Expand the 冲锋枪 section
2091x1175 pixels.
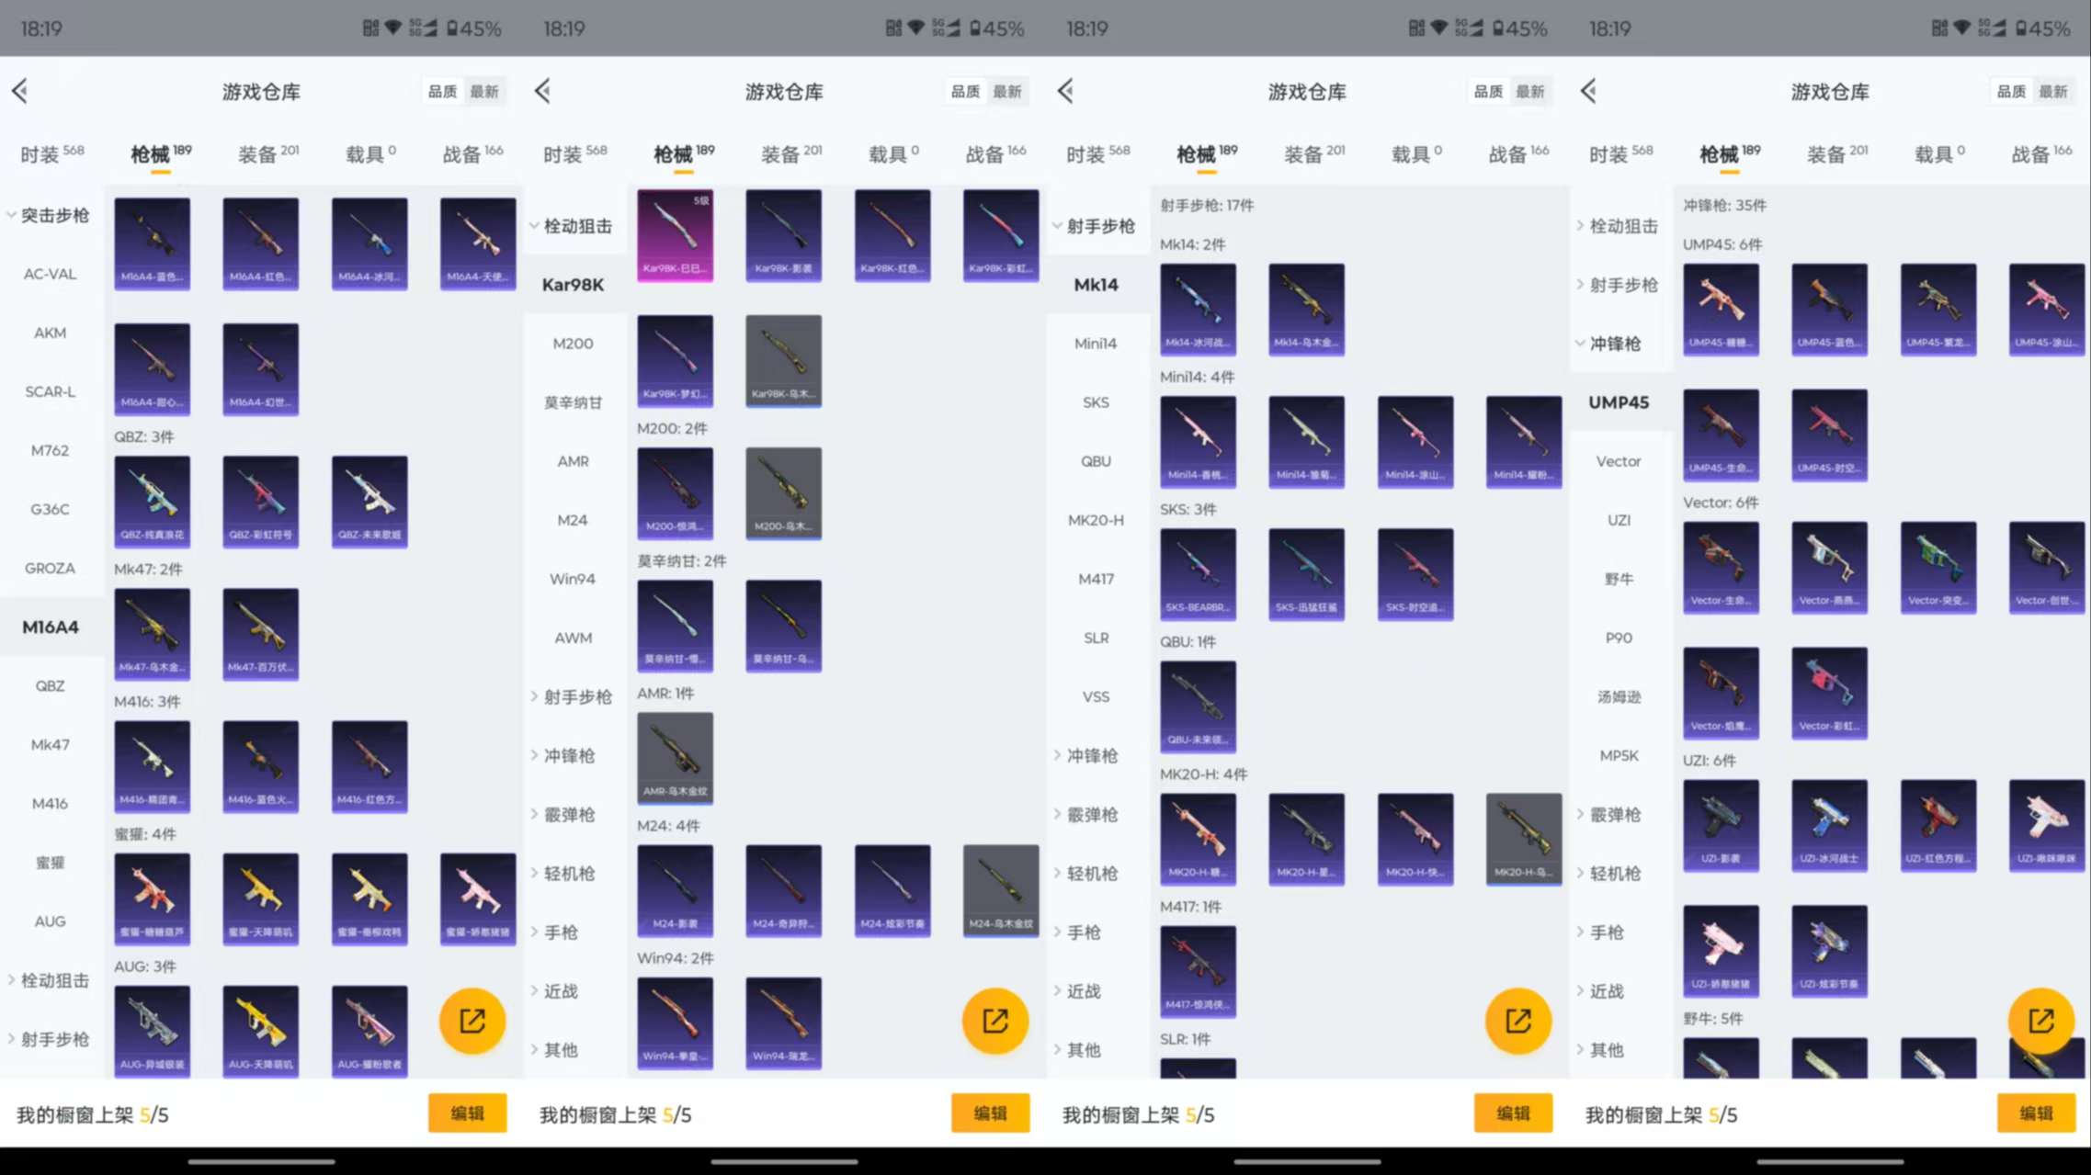(x=571, y=755)
